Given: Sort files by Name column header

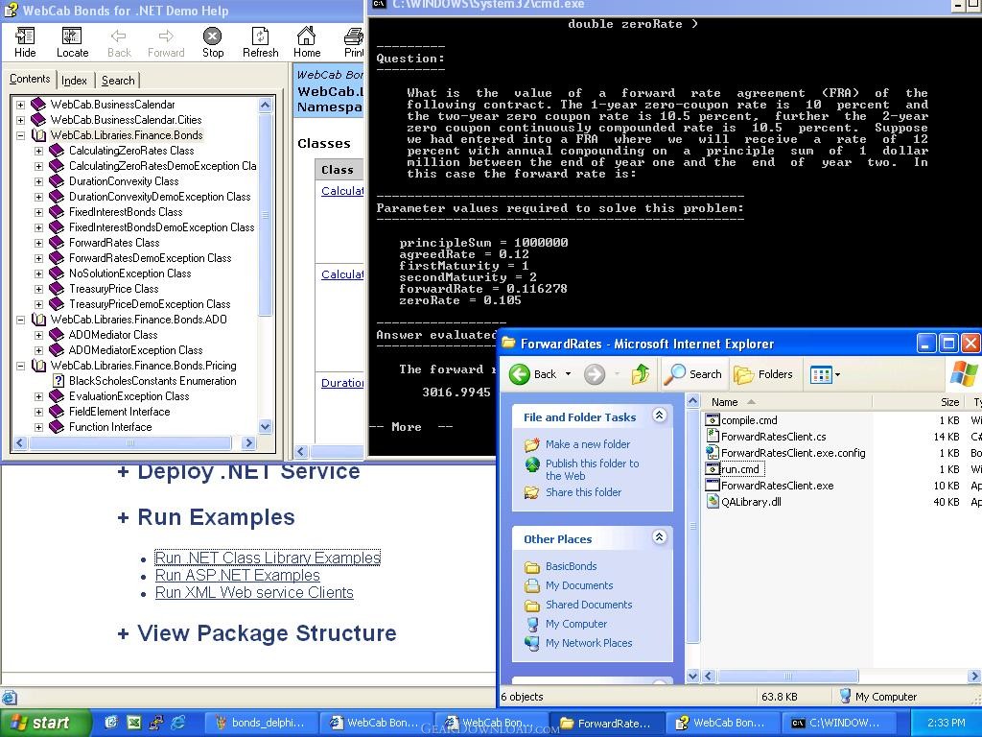Looking at the screenshot, I should (x=786, y=402).
